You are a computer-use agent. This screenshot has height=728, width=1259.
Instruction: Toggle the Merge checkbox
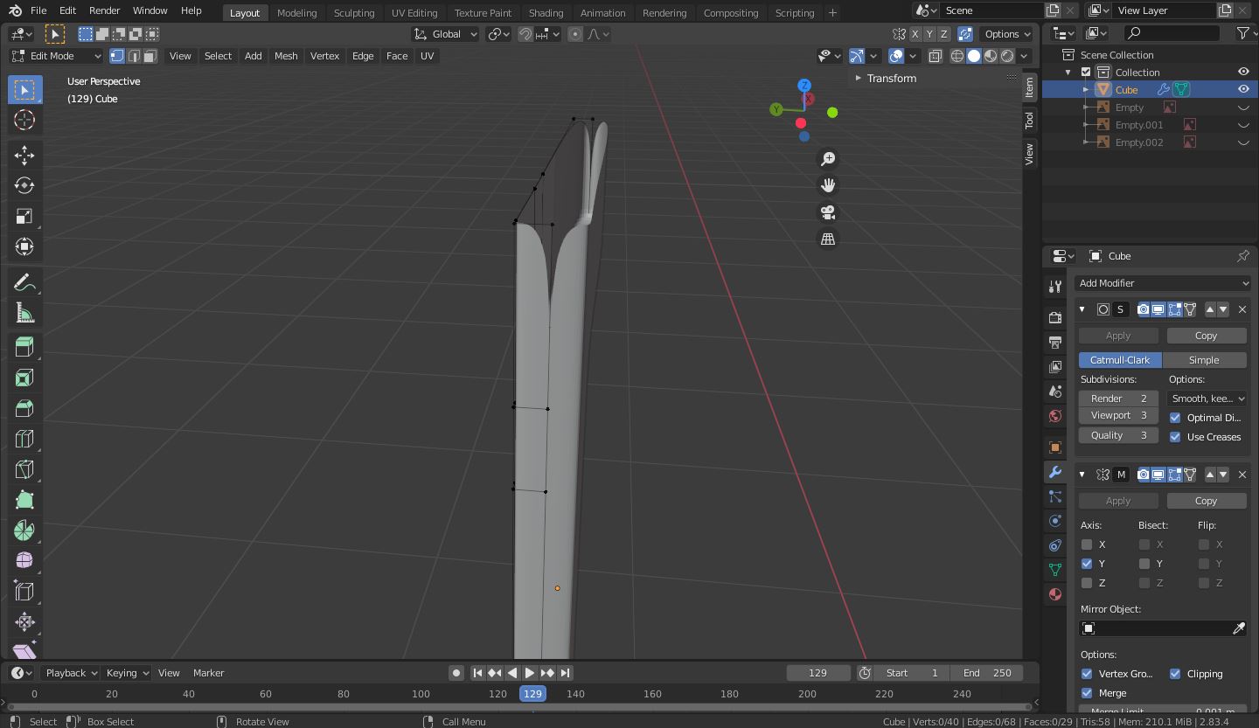pyautogui.click(x=1087, y=693)
